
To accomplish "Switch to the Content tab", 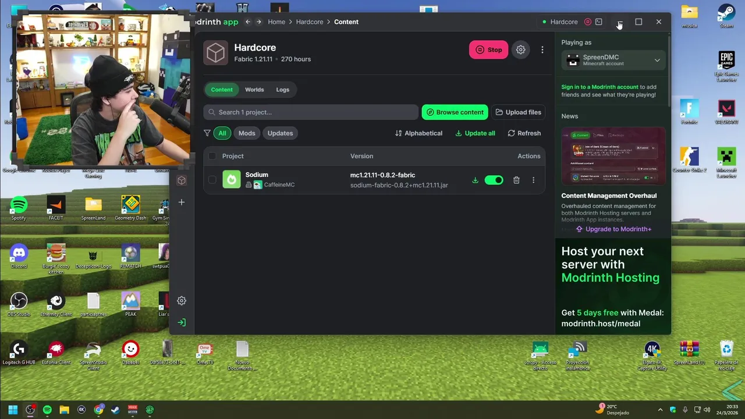I will click(222, 90).
